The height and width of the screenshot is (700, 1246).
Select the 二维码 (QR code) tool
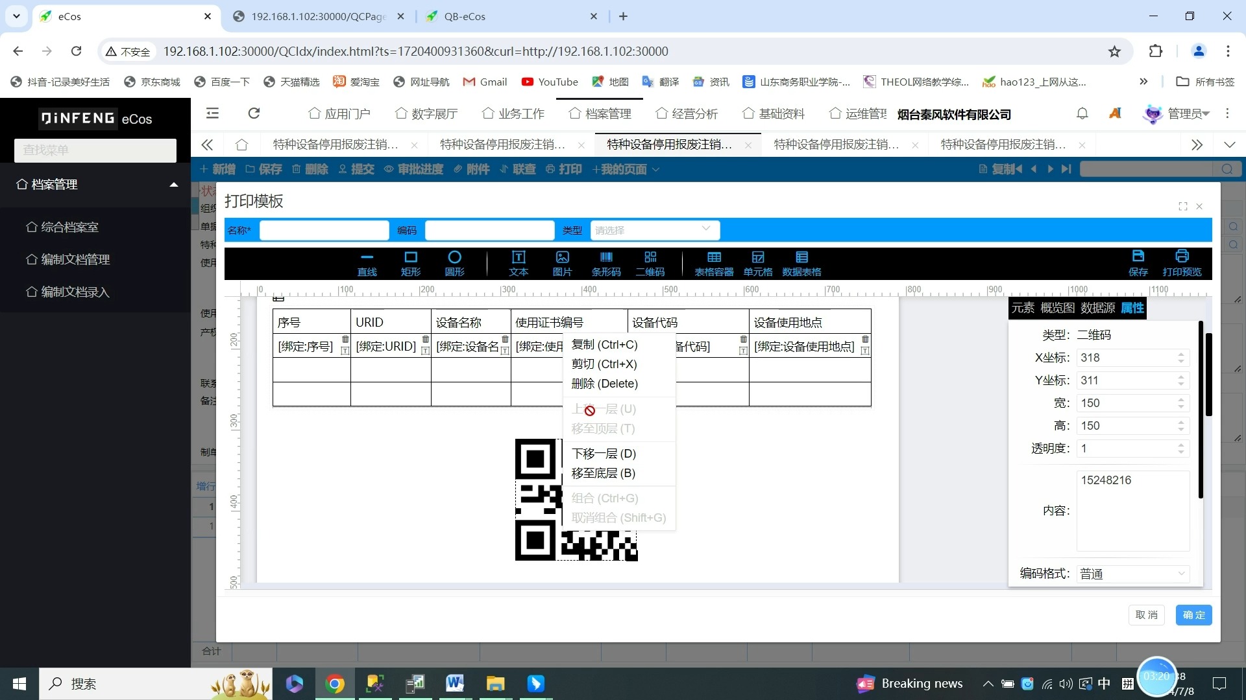click(650, 262)
